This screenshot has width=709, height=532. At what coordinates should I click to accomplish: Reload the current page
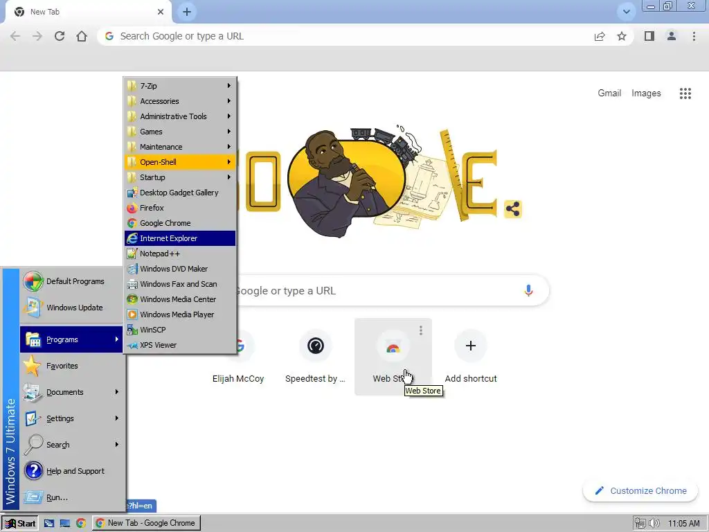pyautogui.click(x=60, y=36)
